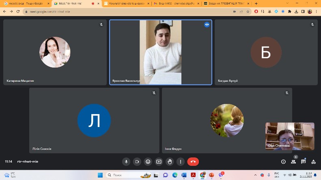Screen dimensions: 321x180
Task: Toggle the browser side panel icon
Action: coord(303,12)
